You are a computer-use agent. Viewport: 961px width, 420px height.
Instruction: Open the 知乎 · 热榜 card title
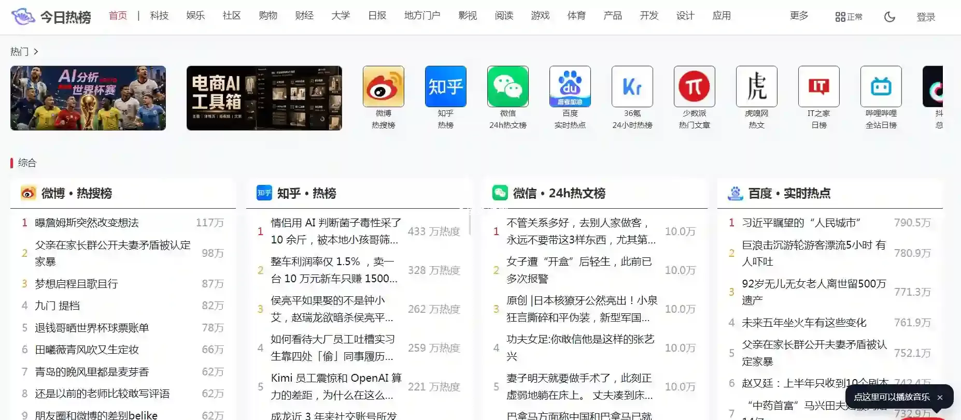pyautogui.click(x=306, y=193)
